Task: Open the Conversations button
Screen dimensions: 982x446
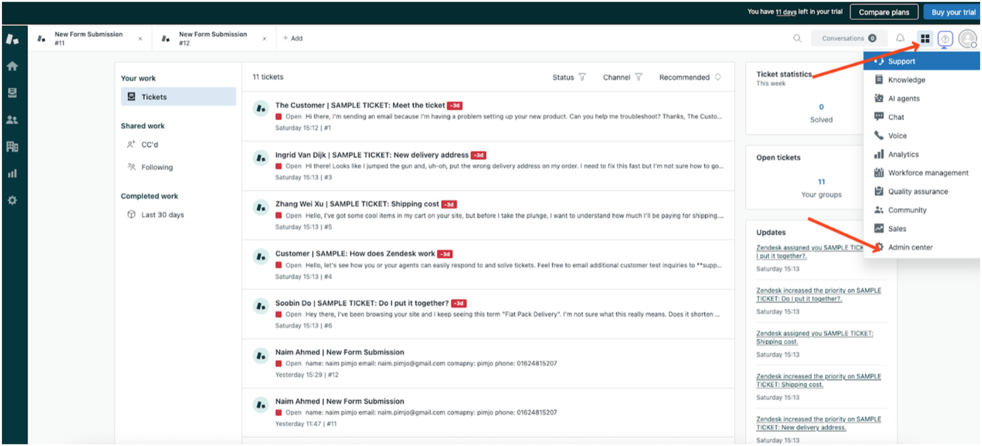Action: point(849,38)
